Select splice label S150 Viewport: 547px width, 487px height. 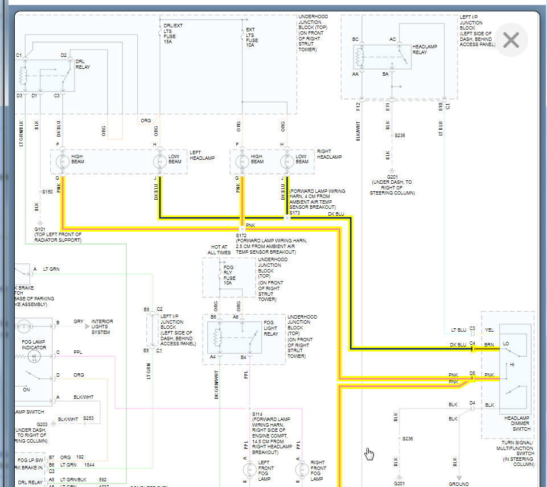point(47,192)
